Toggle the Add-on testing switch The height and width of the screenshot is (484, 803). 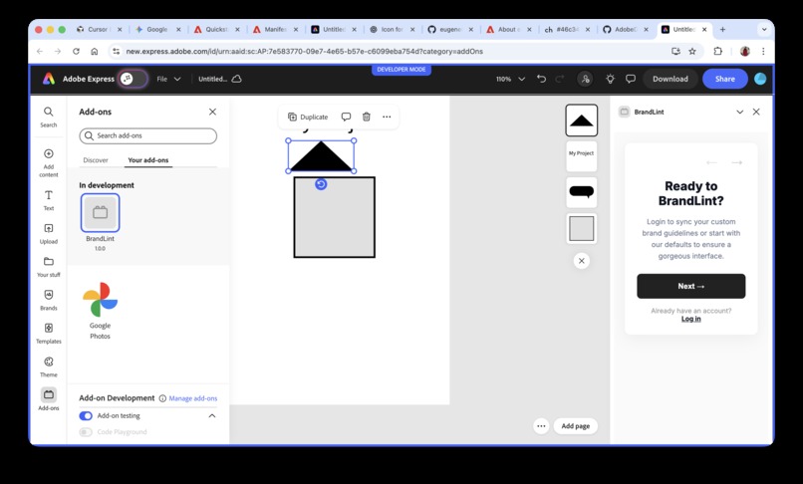86,416
